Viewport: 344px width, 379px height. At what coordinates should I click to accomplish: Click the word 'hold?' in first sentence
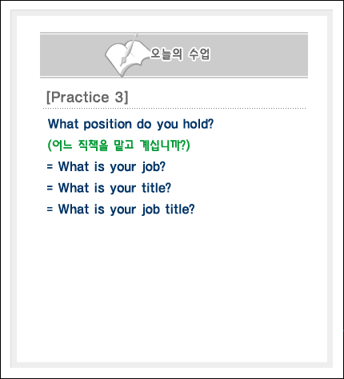pyautogui.click(x=198, y=124)
